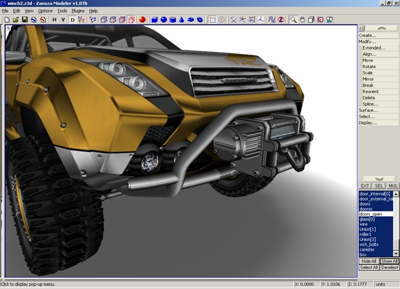Select doors_open in the object list
The width and height of the screenshot is (400, 289).
(x=371, y=214)
